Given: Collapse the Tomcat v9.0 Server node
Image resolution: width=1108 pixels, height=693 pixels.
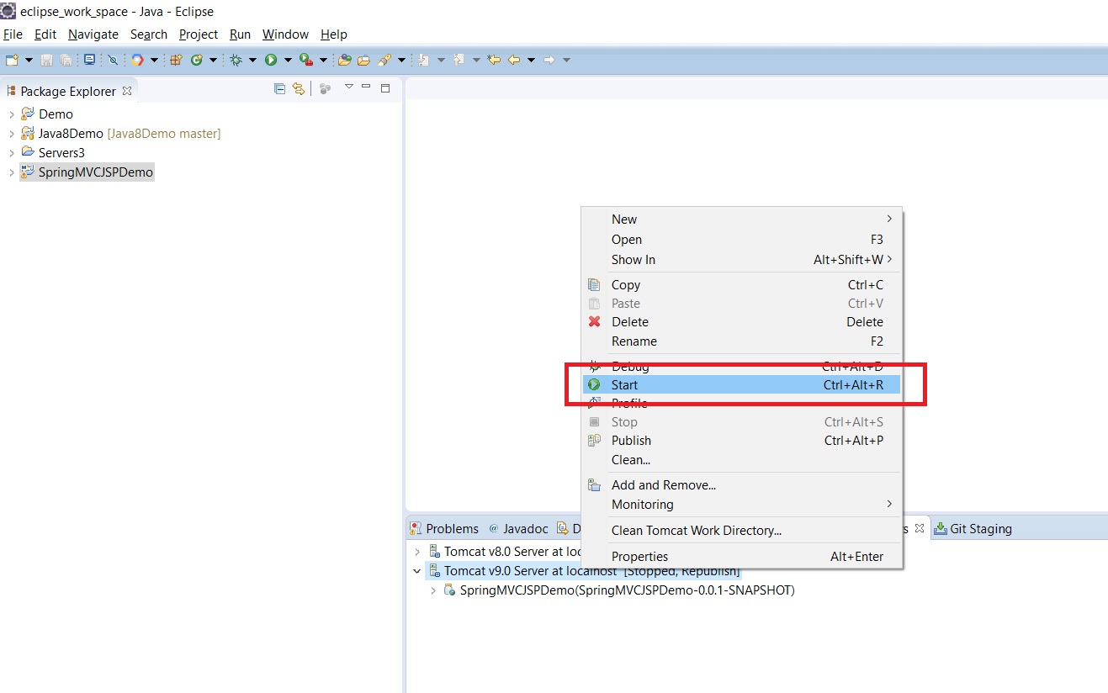Looking at the screenshot, I should tap(416, 571).
